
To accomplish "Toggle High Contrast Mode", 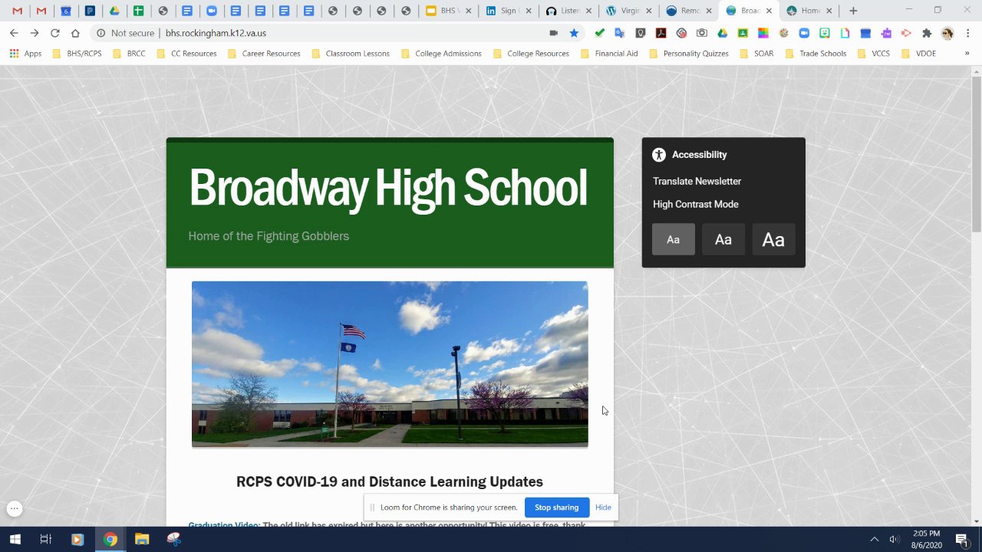I will [x=696, y=204].
